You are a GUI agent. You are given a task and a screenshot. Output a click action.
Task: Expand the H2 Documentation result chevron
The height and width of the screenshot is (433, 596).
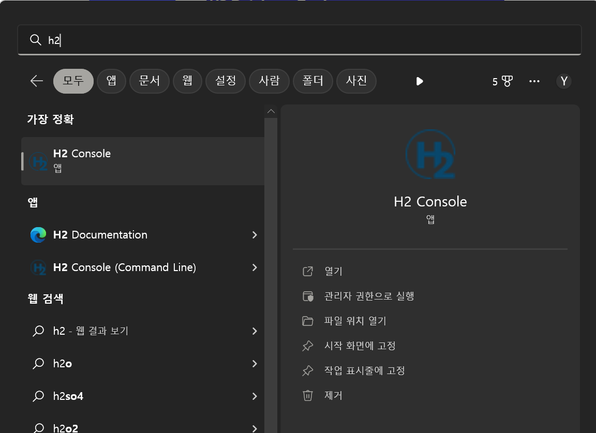[x=255, y=235]
